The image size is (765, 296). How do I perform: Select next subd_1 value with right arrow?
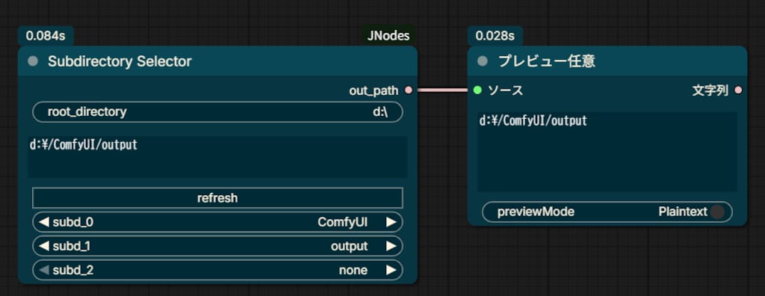click(391, 246)
